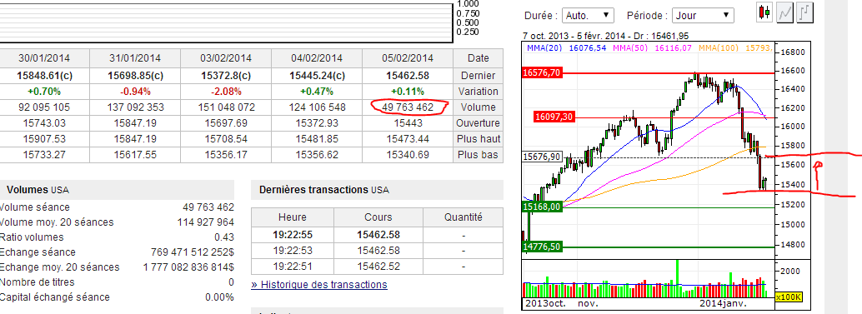The image size is (862, 314).
Task: Click the 03/02/2014 date column header
Action: click(x=225, y=58)
